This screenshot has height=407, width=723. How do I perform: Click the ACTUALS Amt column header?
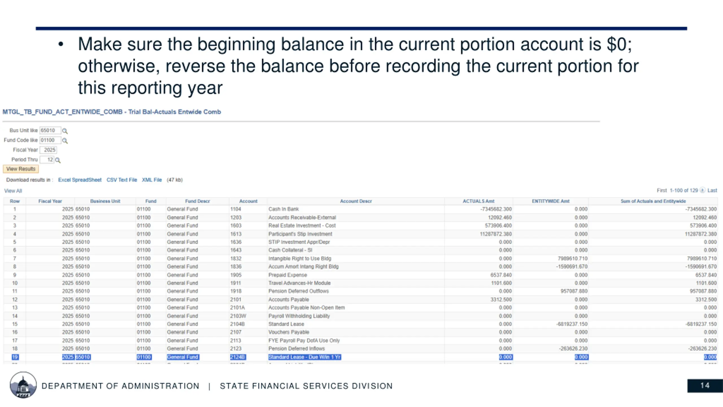(x=478, y=201)
